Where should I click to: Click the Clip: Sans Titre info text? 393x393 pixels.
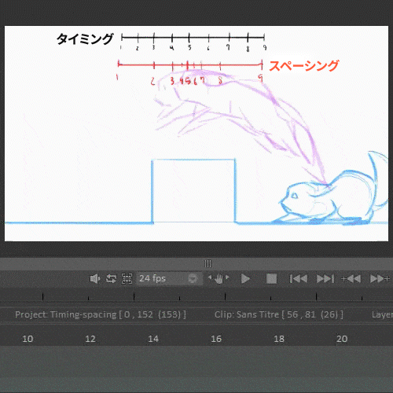click(279, 314)
